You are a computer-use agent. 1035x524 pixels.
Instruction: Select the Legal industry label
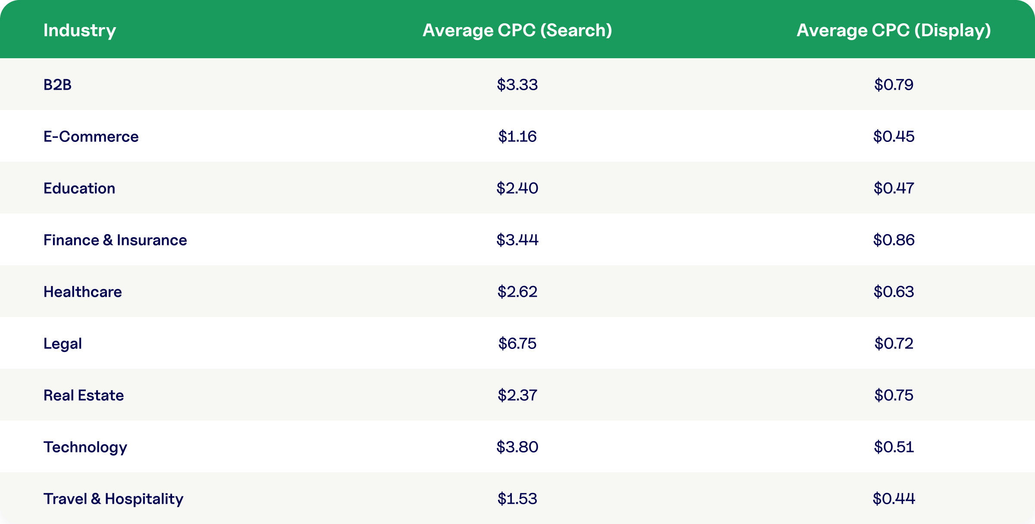coord(63,344)
